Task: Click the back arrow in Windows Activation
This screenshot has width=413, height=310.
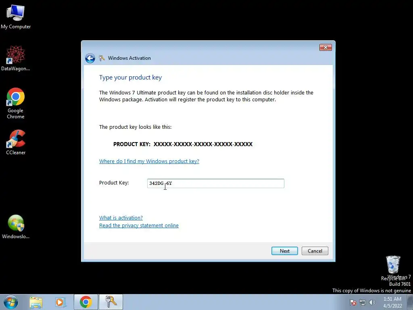Action: [x=90, y=58]
